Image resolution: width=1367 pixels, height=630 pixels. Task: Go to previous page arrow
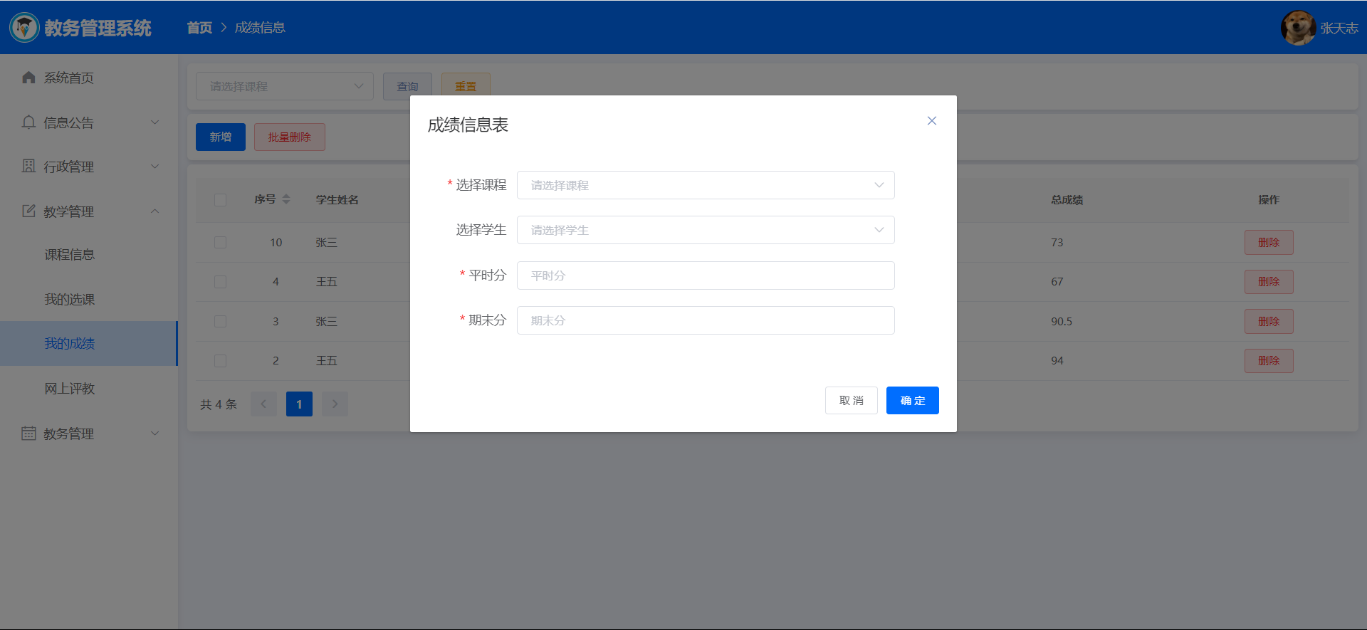coord(263,404)
